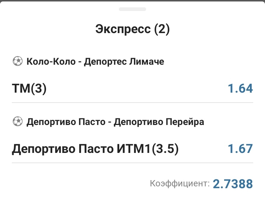
Task: Grab the drag handle atop the sheet
Action: pyautogui.click(x=132, y=9)
